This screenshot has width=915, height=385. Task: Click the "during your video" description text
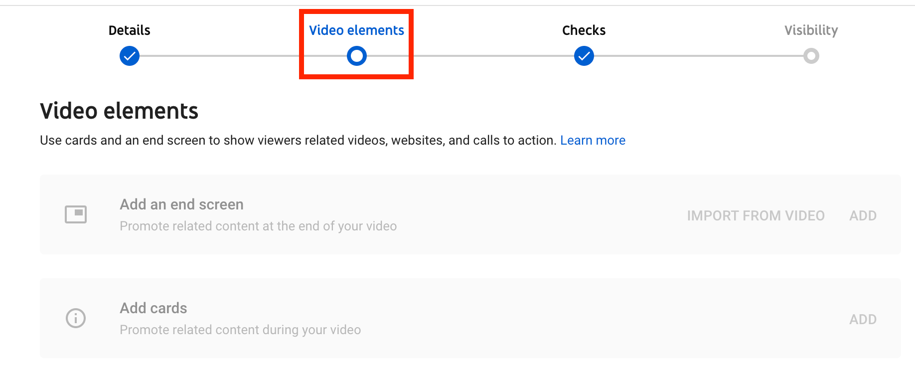240,330
